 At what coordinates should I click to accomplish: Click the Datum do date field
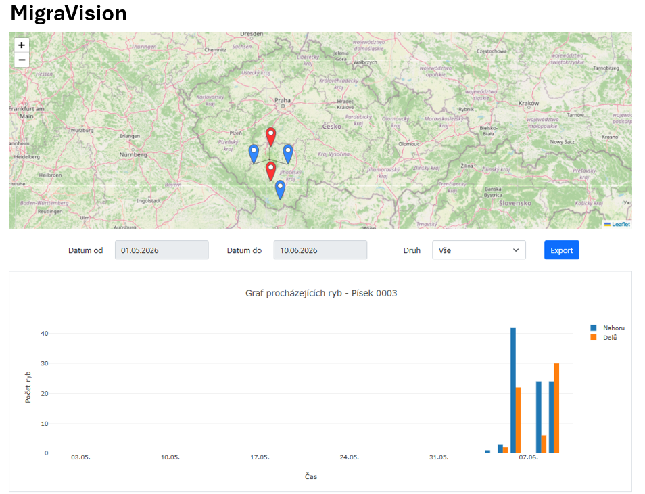320,250
